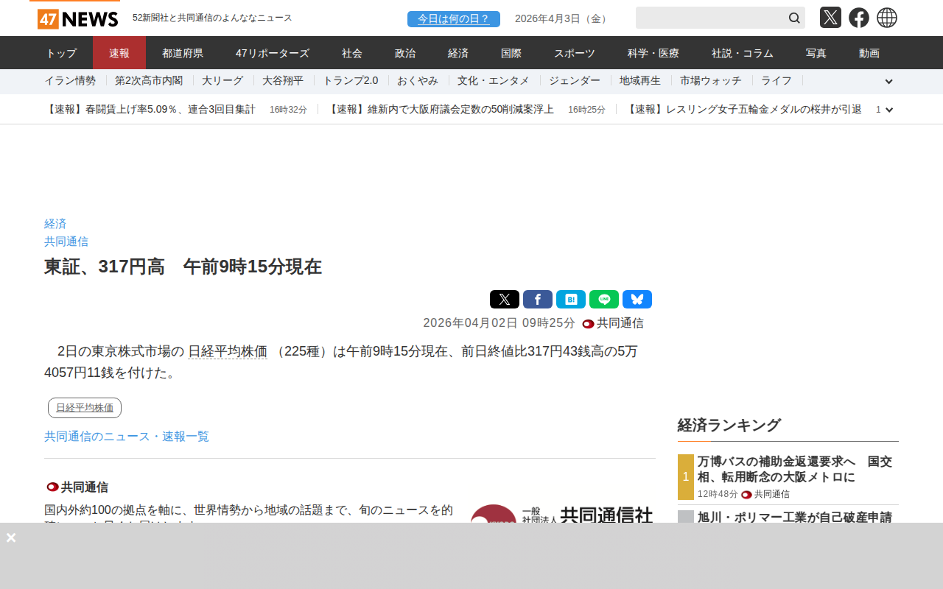
Task: Open the X account icon in header
Action: (x=830, y=18)
